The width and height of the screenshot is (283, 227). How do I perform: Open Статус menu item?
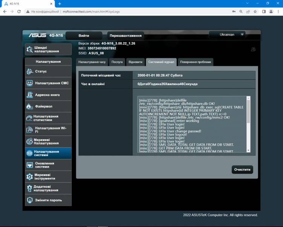[48, 72]
